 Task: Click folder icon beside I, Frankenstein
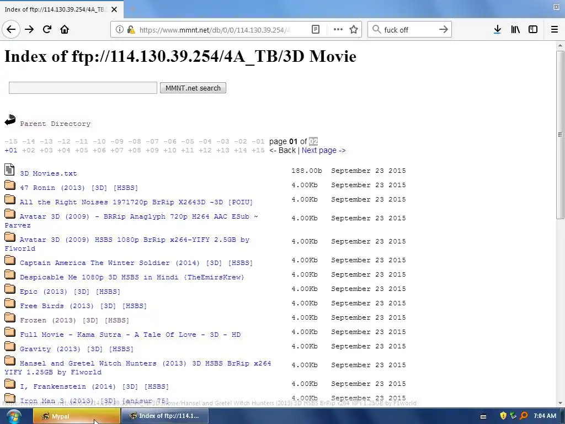pyautogui.click(x=10, y=384)
